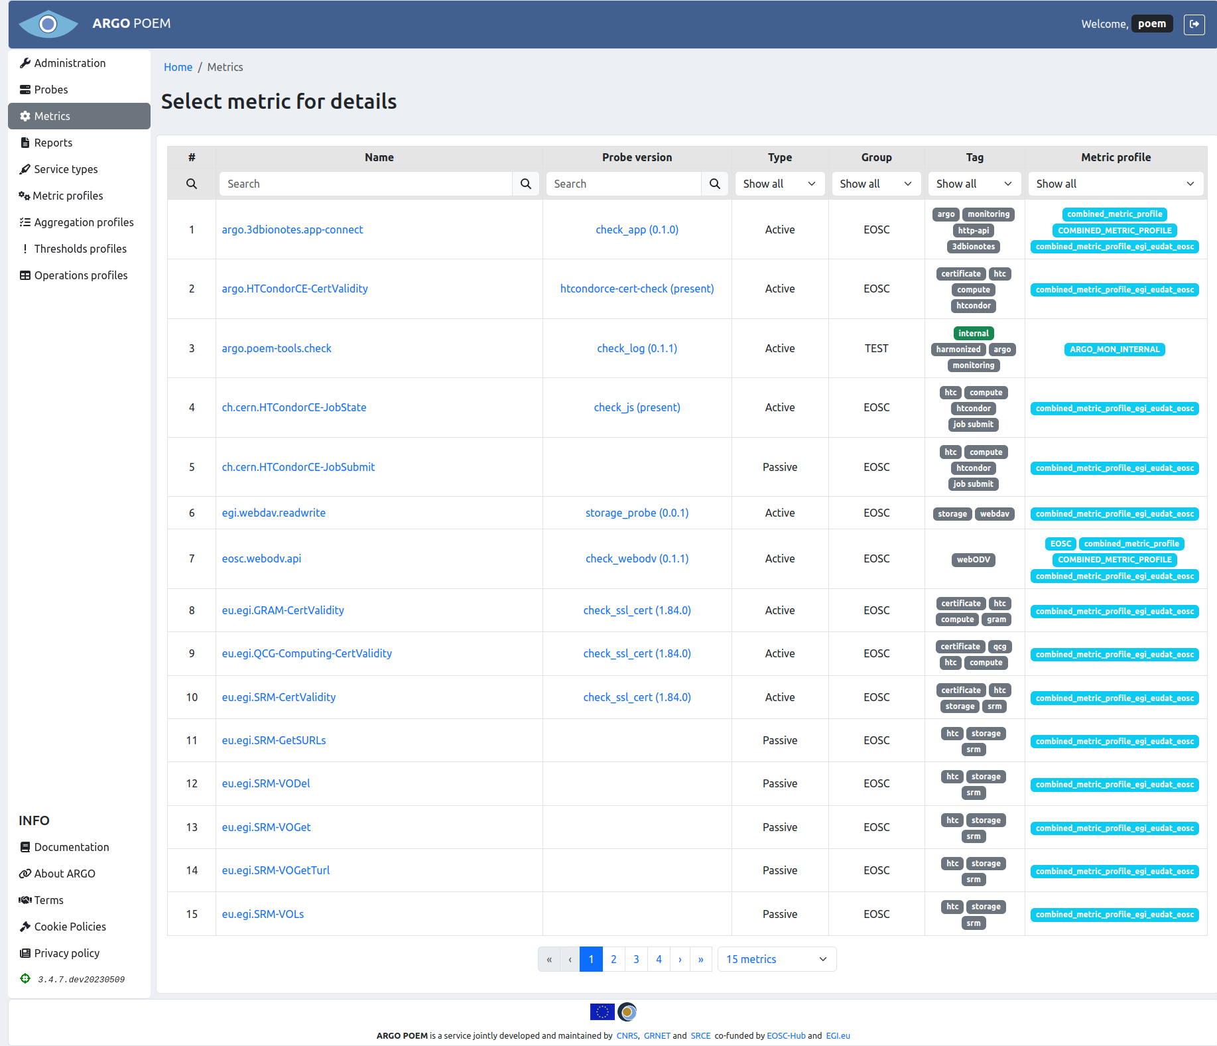This screenshot has height=1046, width=1217.
Task: Expand the Metric profile filter dropdown
Action: [x=1115, y=184]
